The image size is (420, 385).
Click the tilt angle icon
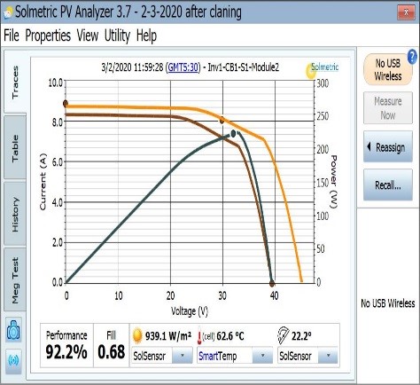click(284, 335)
